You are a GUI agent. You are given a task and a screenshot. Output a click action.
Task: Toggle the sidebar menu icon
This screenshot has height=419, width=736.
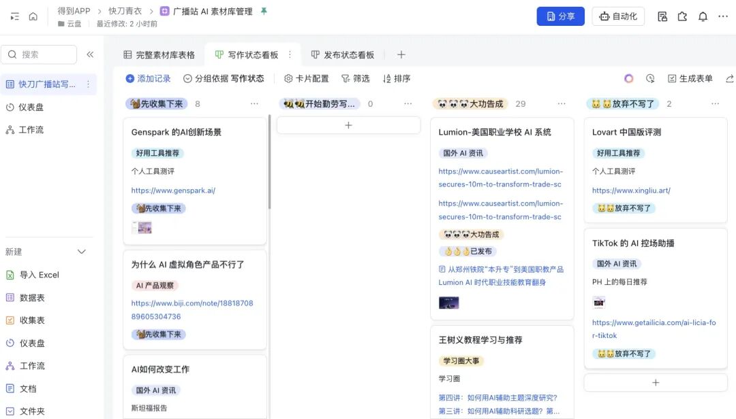14,16
